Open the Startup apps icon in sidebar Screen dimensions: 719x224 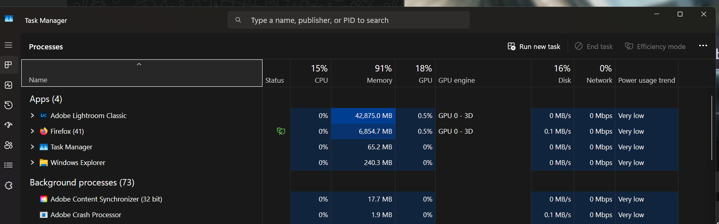tap(8, 125)
